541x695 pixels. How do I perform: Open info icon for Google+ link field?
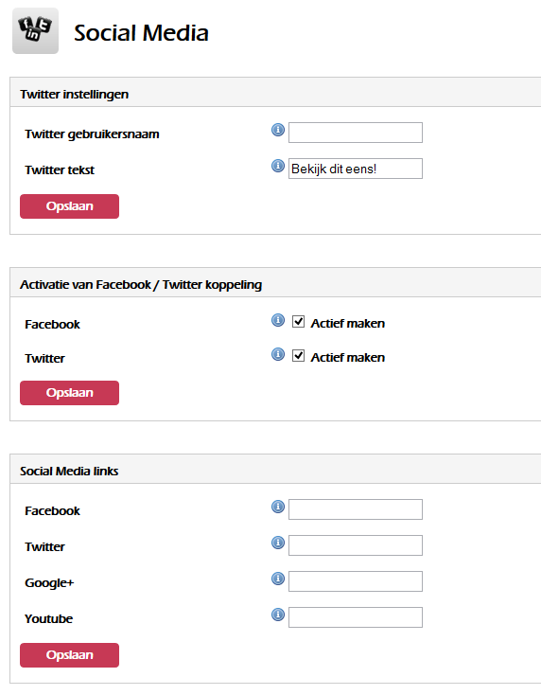(x=278, y=579)
